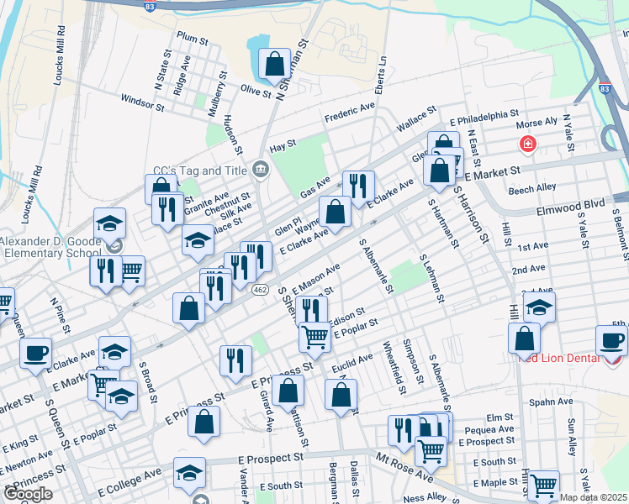The image size is (629, 504).
Task: Click the shopping bag marker near Olive St
Action: click(274, 64)
